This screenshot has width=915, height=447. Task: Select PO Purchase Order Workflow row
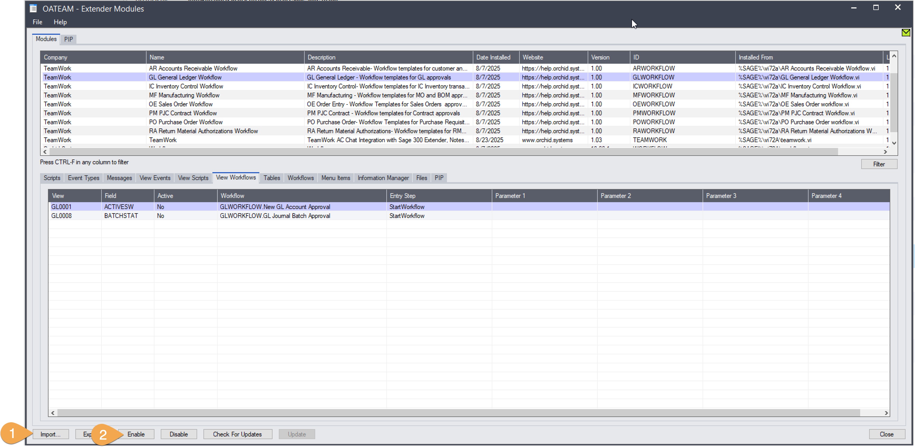(465, 122)
